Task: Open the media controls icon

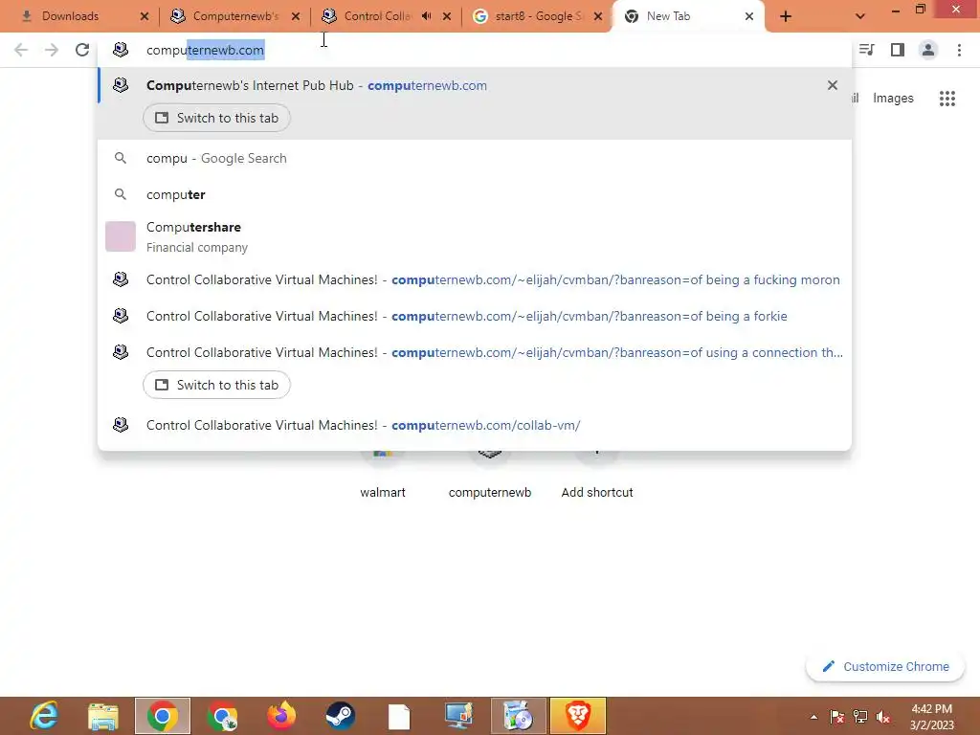Action: [866, 50]
